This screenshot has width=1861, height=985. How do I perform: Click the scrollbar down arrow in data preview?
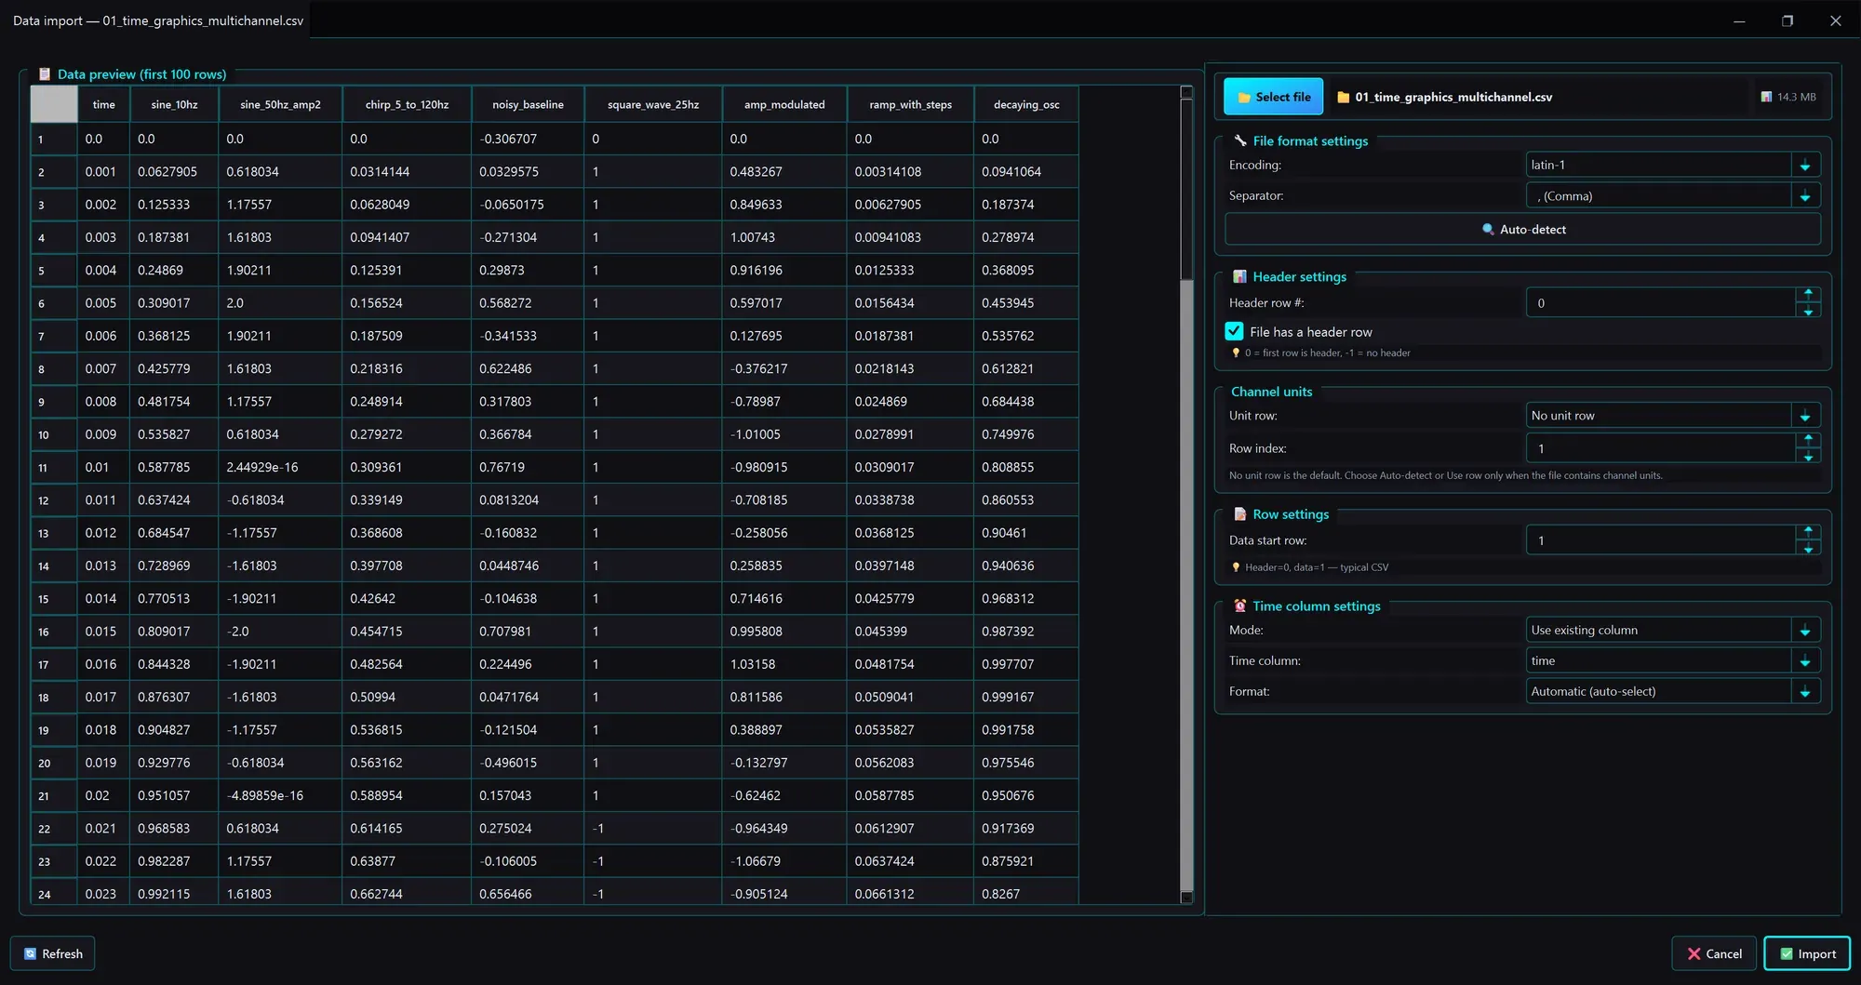pos(1186,897)
